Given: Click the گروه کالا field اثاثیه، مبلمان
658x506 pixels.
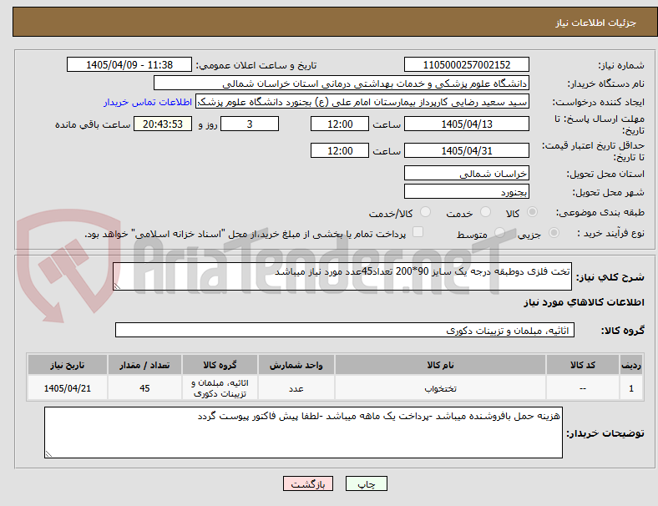Looking at the screenshot, I should click(345, 330).
